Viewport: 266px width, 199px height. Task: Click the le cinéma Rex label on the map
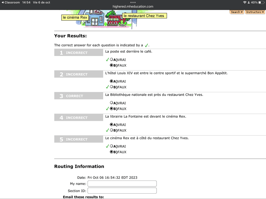[75, 18]
